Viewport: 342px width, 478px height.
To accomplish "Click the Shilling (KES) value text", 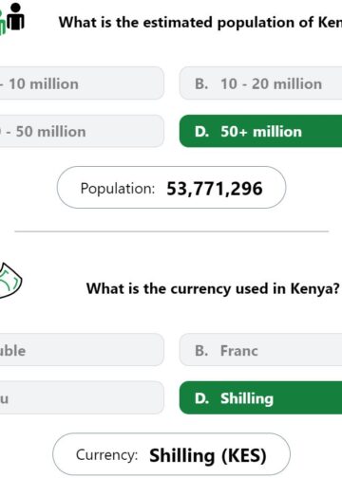I will click(x=208, y=455).
